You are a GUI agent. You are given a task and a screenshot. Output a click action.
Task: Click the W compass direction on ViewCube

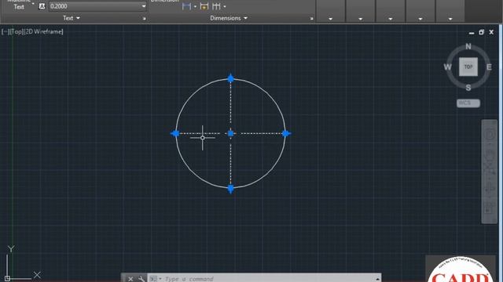tap(447, 67)
